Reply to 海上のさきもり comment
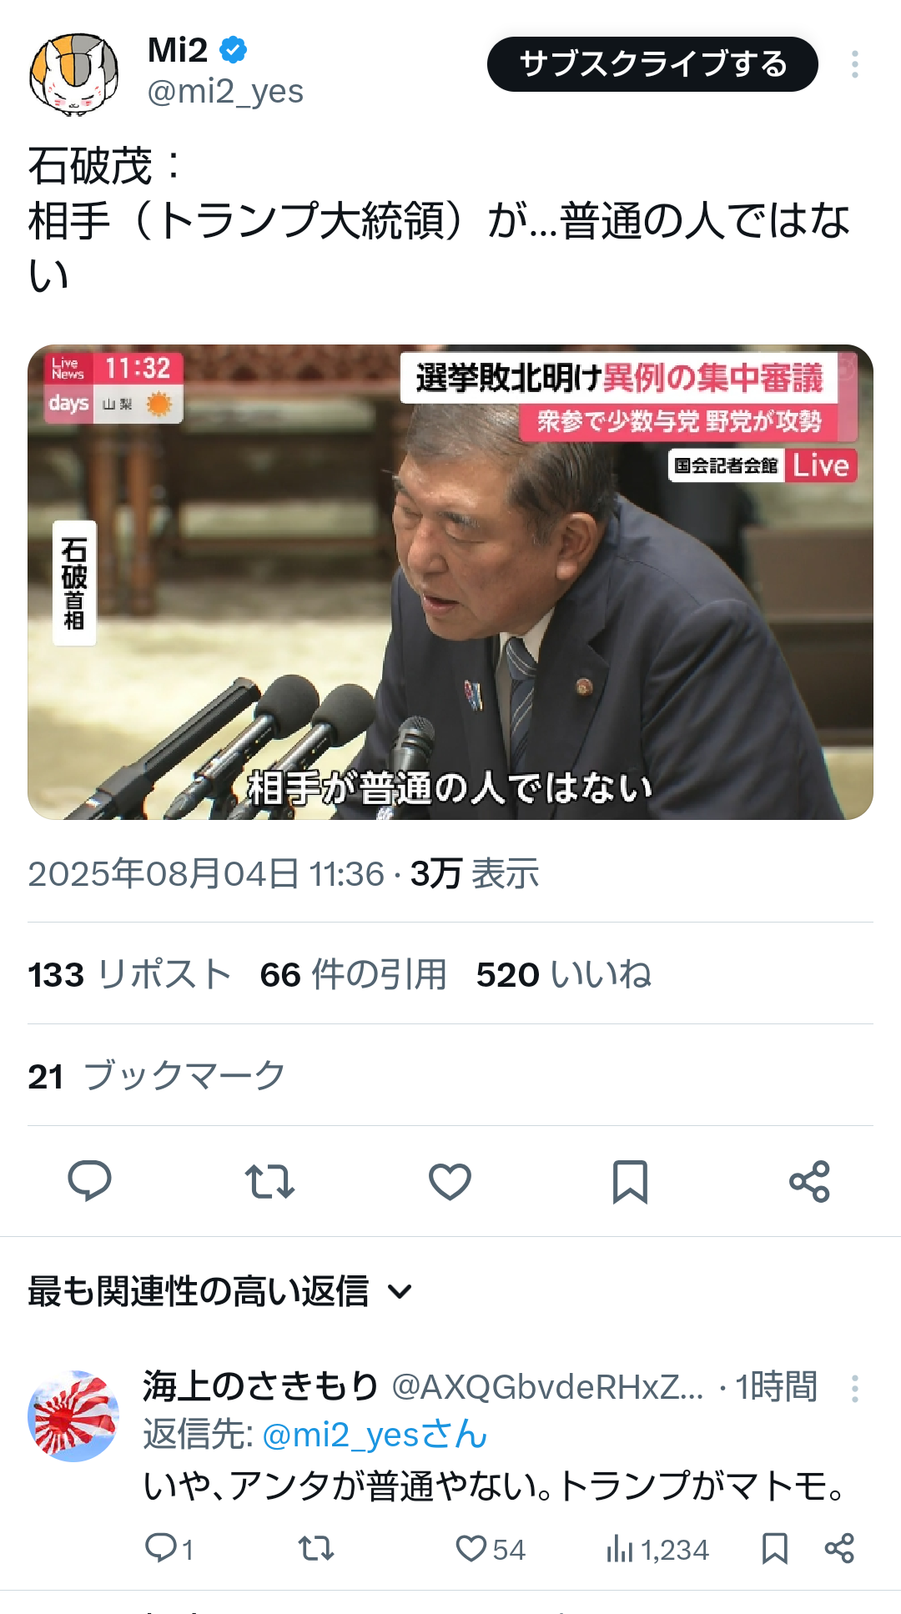Screen dimensions: 901x1614 [x=169, y=1549]
